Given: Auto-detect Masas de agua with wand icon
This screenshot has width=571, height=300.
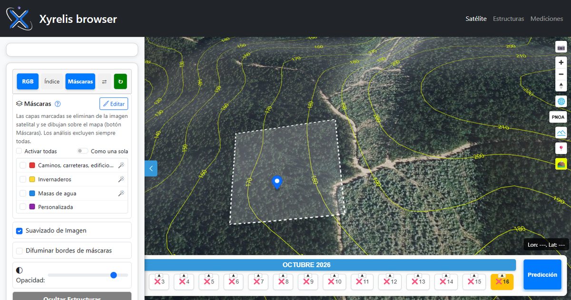Looking at the screenshot, I should (x=121, y=193).
